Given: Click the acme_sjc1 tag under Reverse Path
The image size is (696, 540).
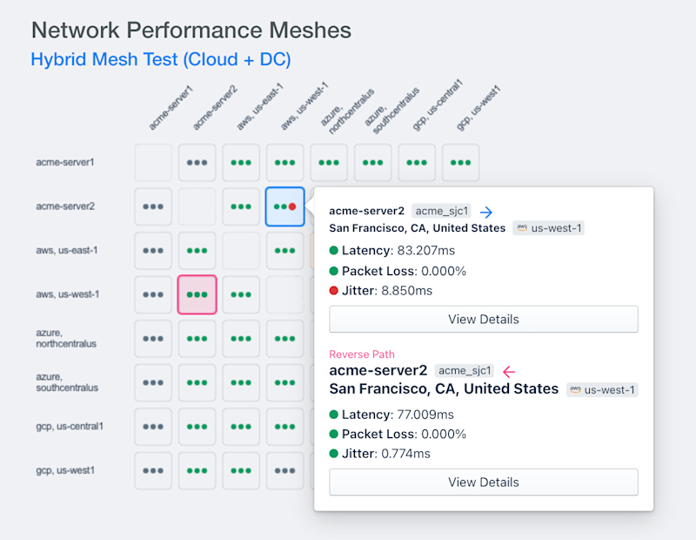Looking at the screenshot, I should pyautogui.click(x=465, y=371).
